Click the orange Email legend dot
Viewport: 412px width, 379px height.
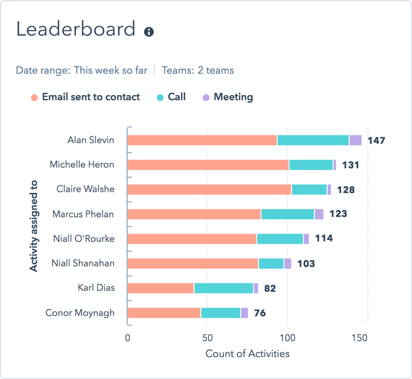click(x=34, y=98)
